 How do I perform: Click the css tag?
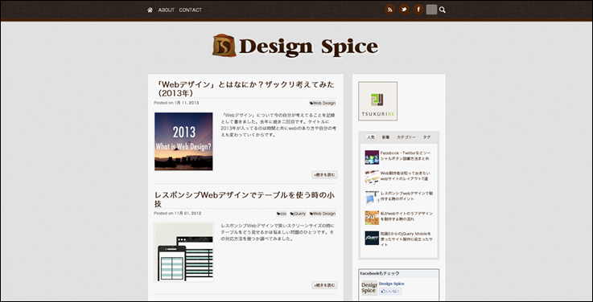tap(282, 214)
